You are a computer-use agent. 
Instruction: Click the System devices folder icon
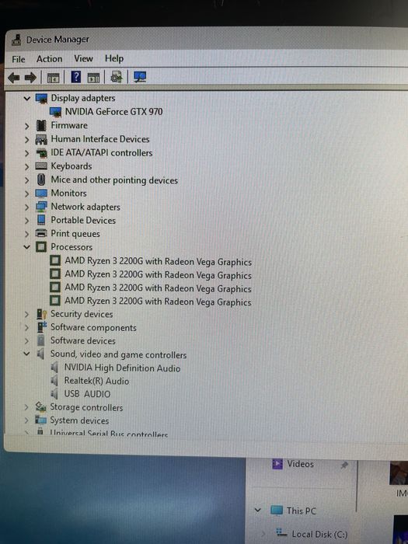pyautogui.click(x=40, y=420)
